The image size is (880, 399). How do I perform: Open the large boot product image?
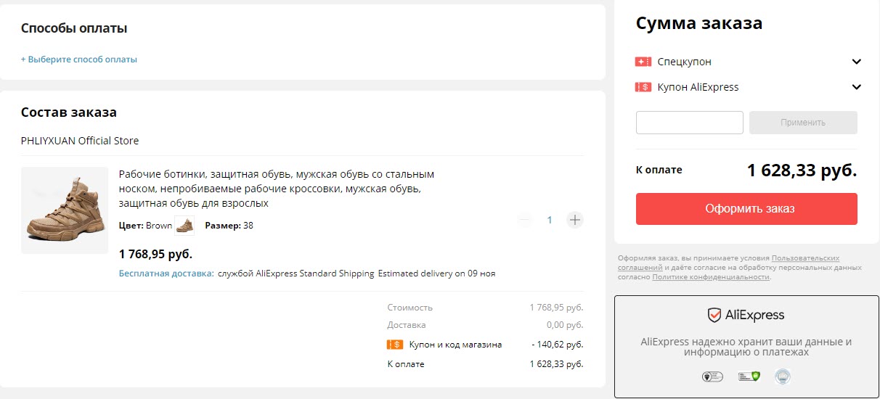pyautogui.click(x=65, y=210)
